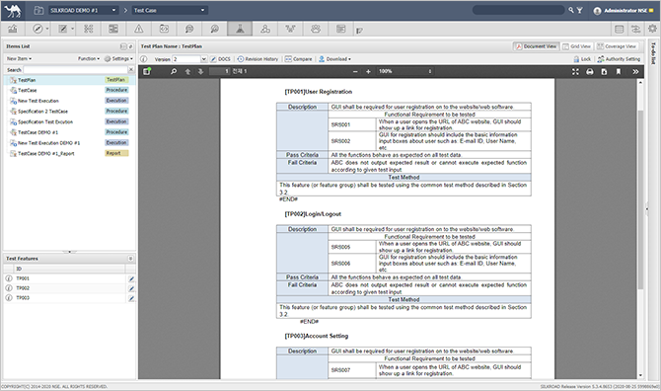Image resolution: width=661 pixels, height=391 pixels.
Task: Expand the Test Features panel options
Action: (130, 258)
